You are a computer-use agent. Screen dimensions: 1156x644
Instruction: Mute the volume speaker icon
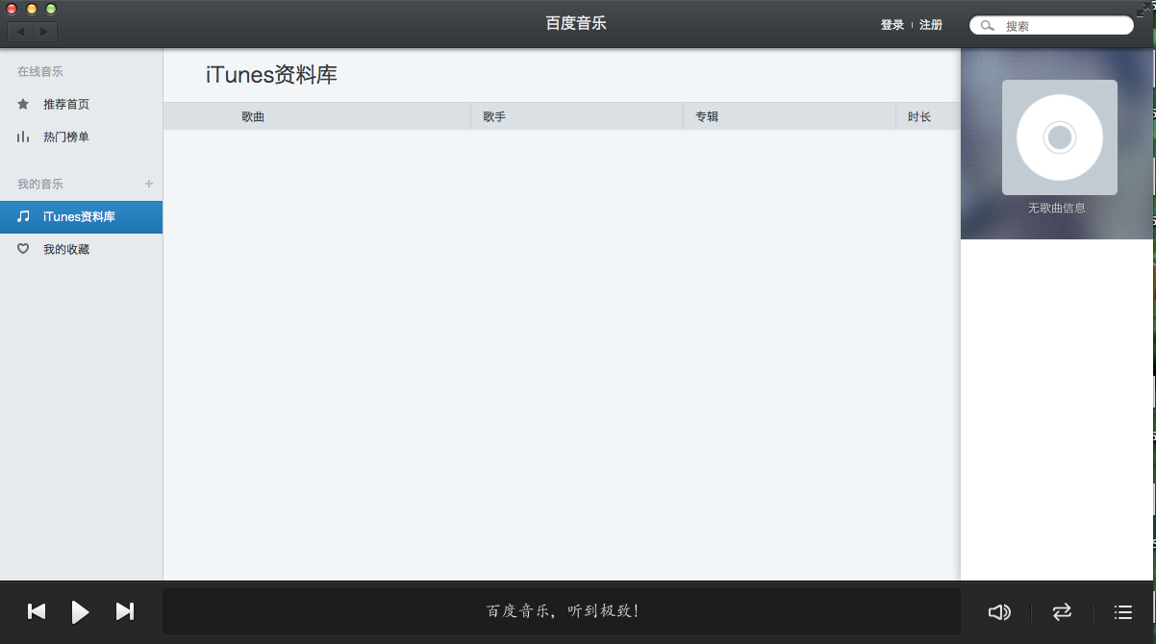(x=999, y=612)
